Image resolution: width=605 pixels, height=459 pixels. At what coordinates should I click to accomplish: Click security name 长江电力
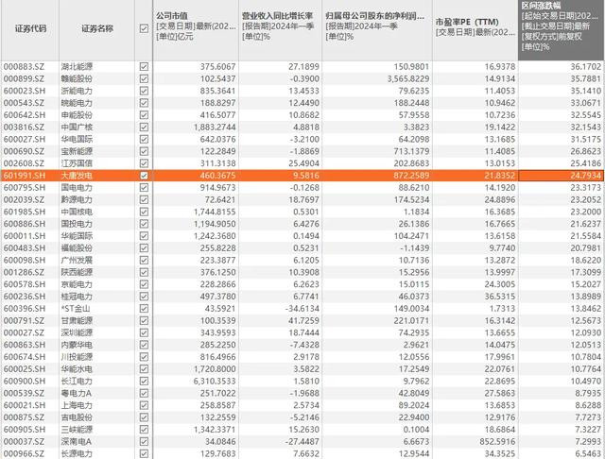[77, 382]
